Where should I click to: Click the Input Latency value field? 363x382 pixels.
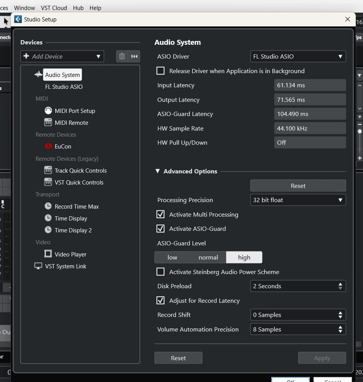(x=310, y=85)
